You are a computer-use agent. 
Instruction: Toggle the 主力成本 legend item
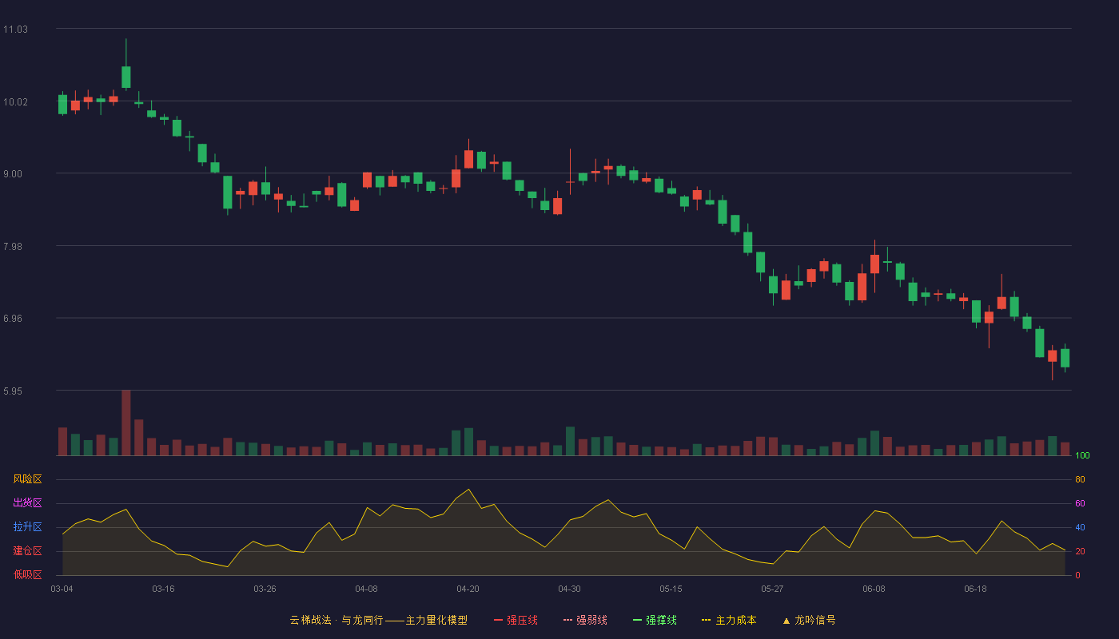pos(729,620)
